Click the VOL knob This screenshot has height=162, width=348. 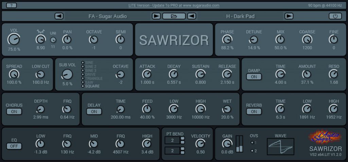(x=14, y=39)
